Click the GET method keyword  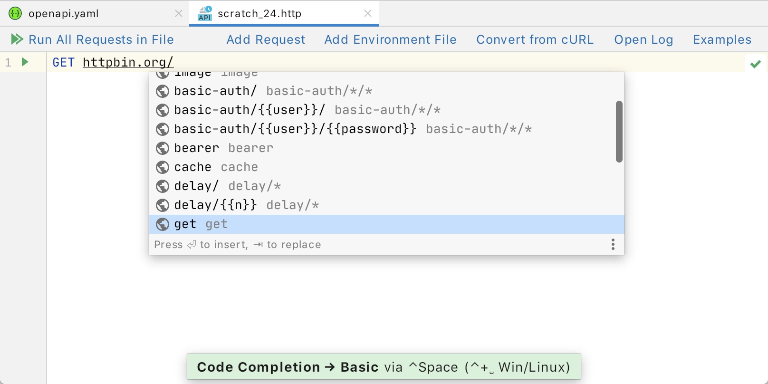pyautogui.click(x=64, y=62)
